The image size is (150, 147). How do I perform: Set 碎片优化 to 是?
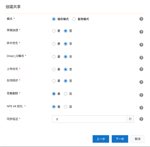click(54, 44)
